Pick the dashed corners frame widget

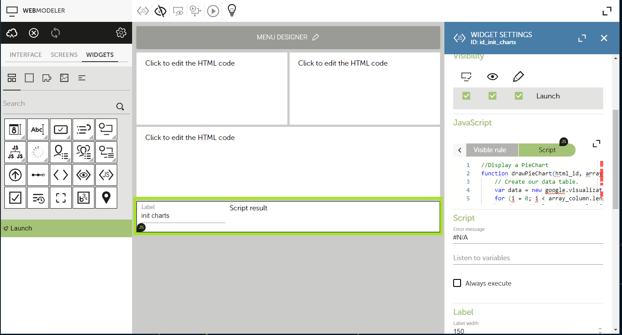click(61, 198)
